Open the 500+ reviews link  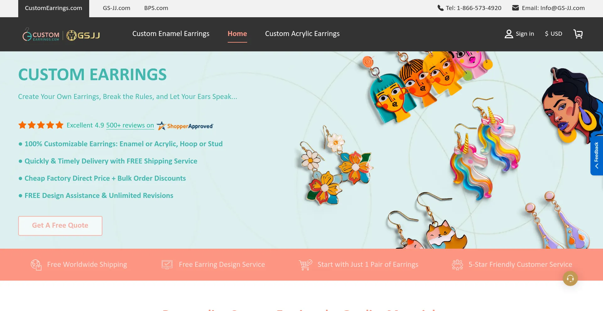coord(130,125)
